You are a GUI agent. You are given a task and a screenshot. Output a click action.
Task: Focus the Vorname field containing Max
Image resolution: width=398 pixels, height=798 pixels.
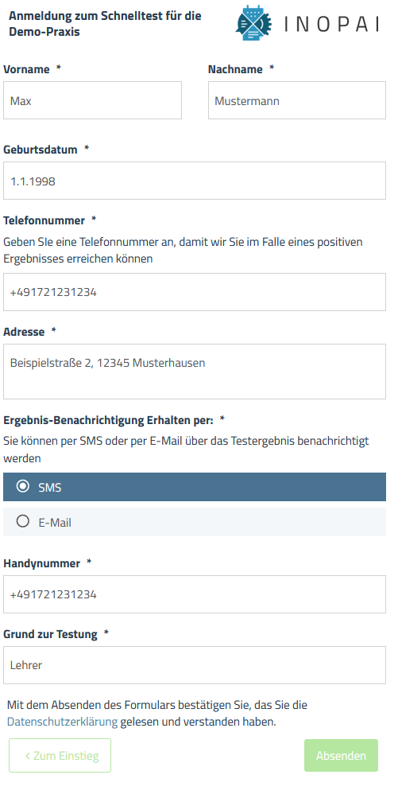(x=92, y=100)
